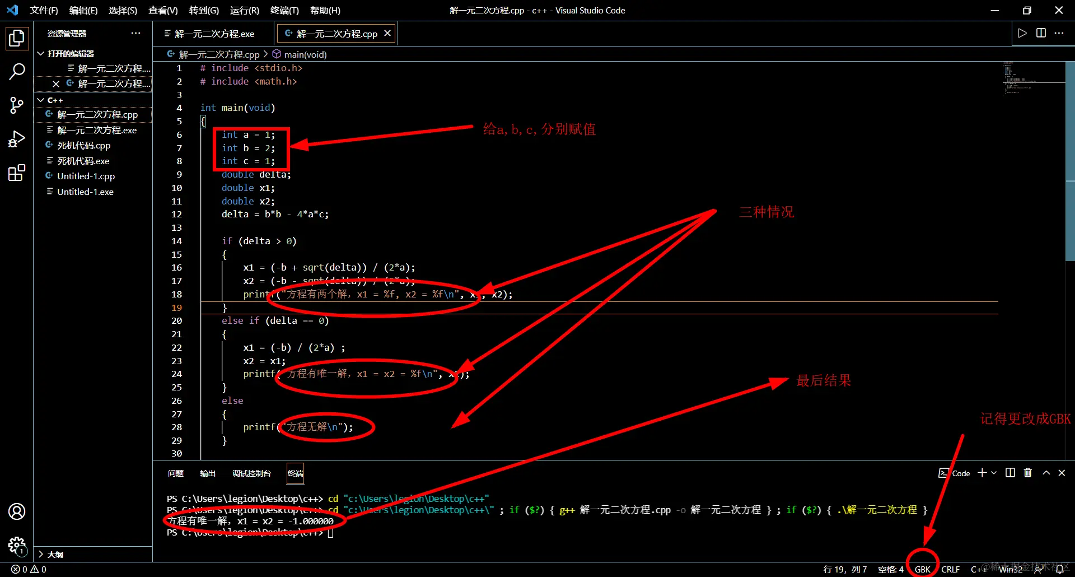Open the 帮助(H) menu
Viewport: 1075px width, 577px height.
tap(325, 10)
